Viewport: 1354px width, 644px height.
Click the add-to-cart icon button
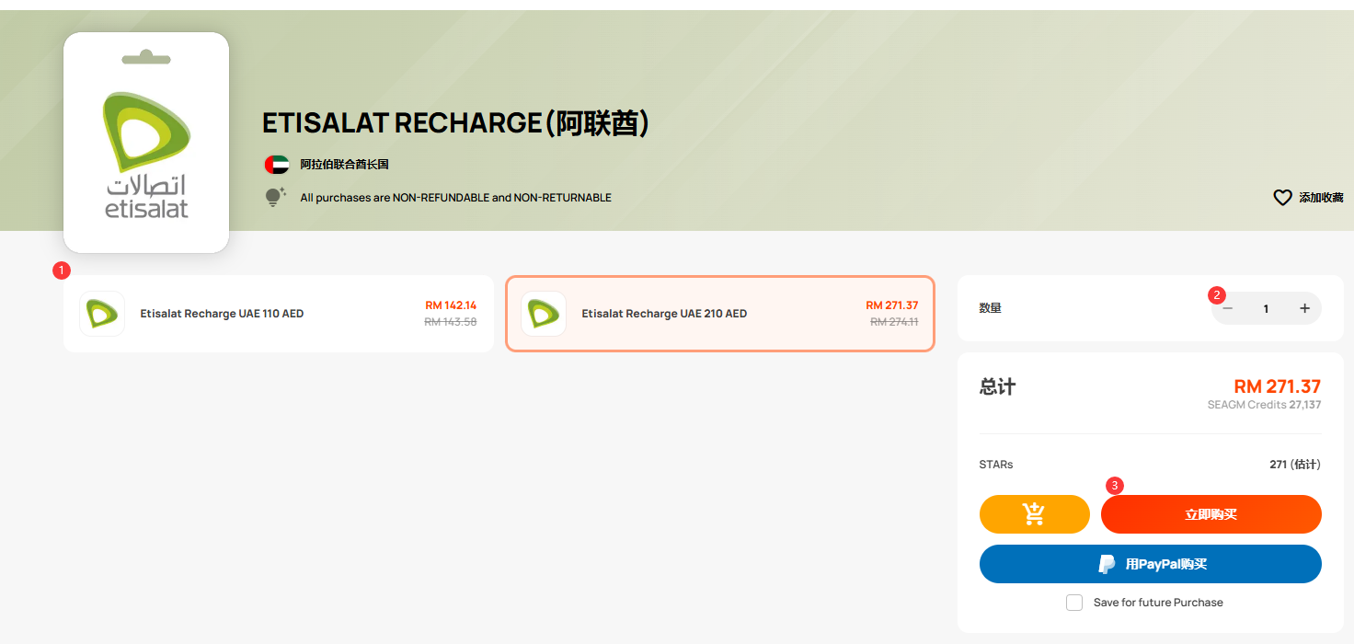[x=1034, y=514]
